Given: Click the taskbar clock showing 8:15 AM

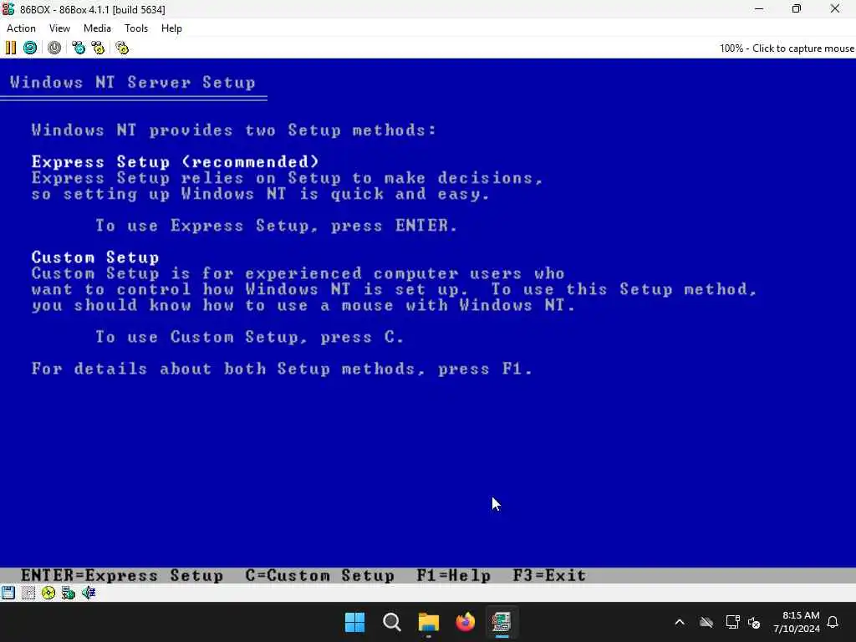Looking at the screenshot, I should (x=797, y=622).
